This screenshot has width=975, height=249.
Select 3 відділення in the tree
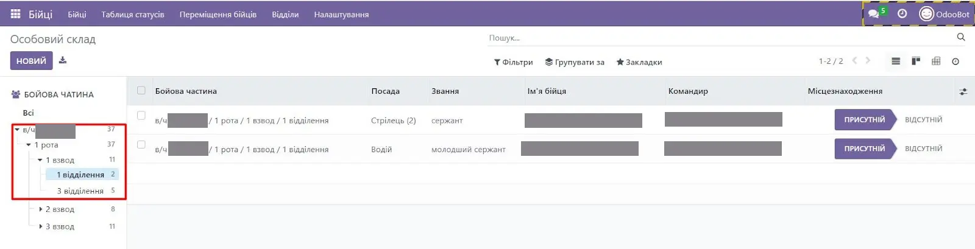[x=80, y=191]
